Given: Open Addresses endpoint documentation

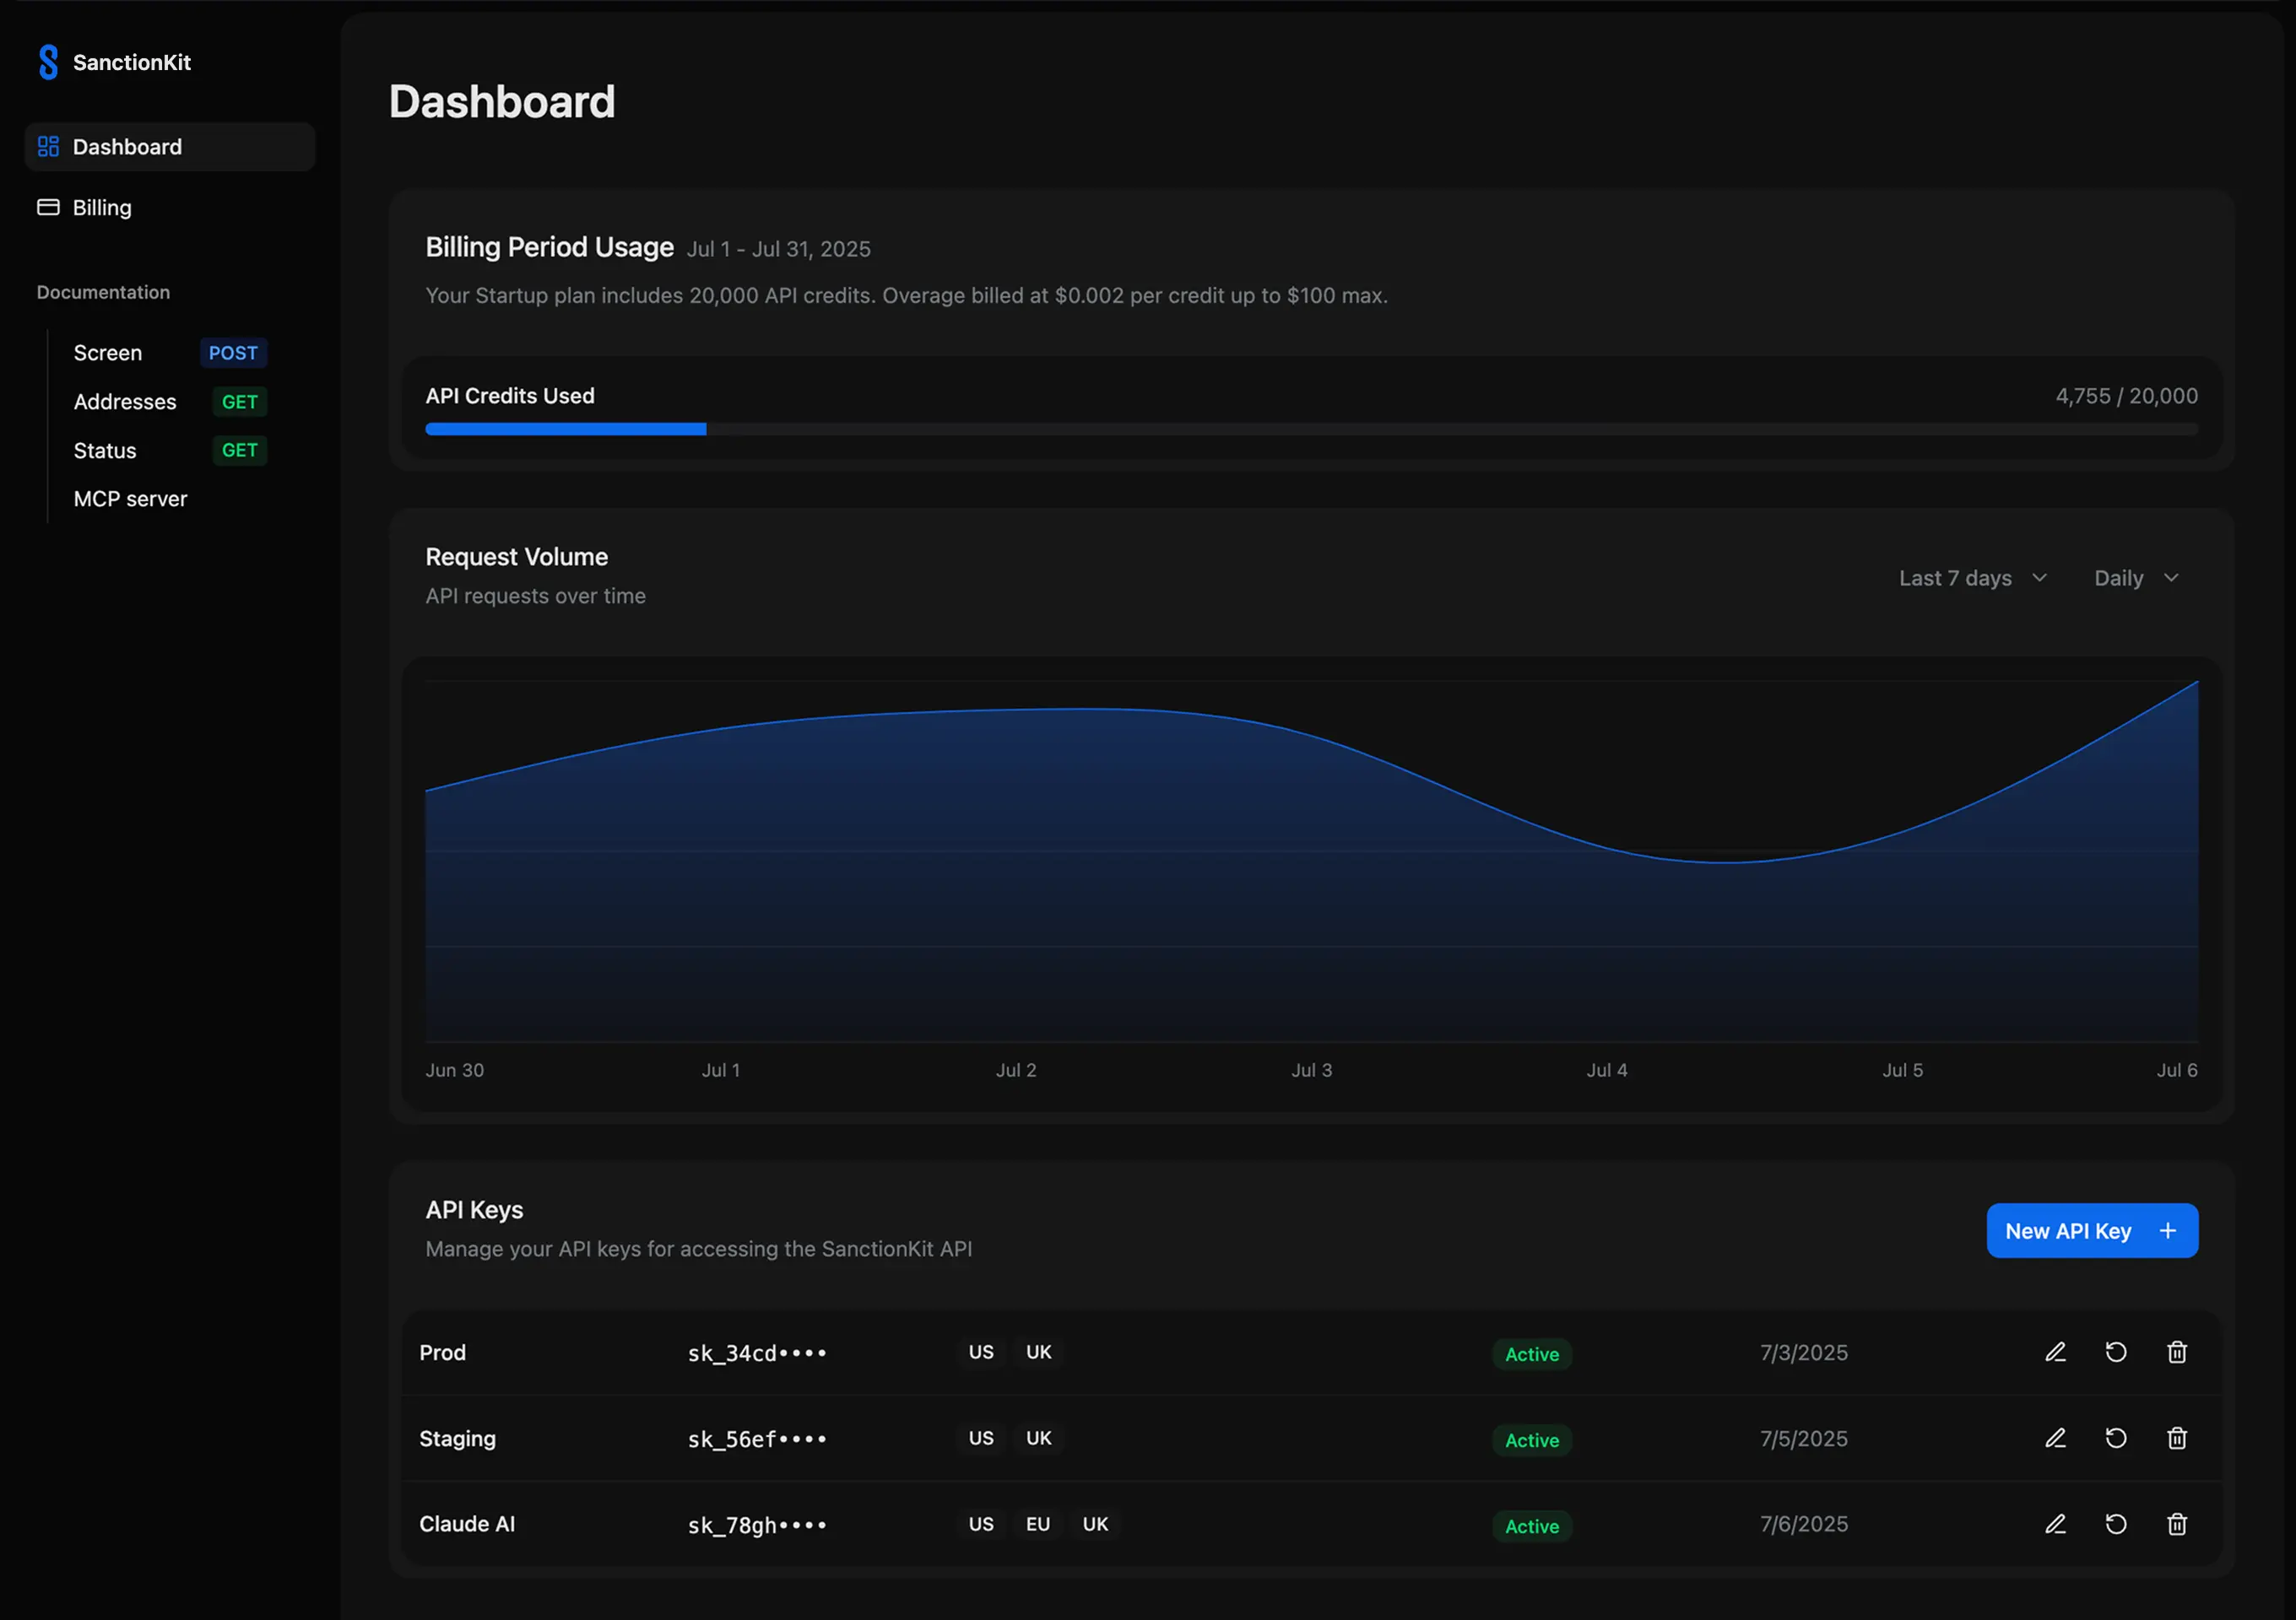Looking at the screenshot, I should pyautogui.click(x=125, y=402).
